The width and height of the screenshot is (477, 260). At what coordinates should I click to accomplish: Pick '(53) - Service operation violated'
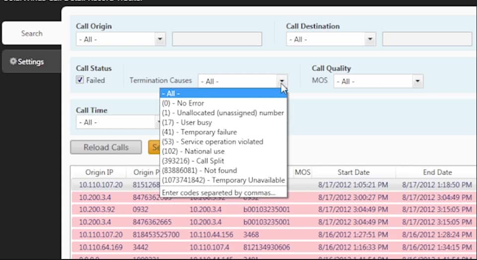(x=223, y=141)
